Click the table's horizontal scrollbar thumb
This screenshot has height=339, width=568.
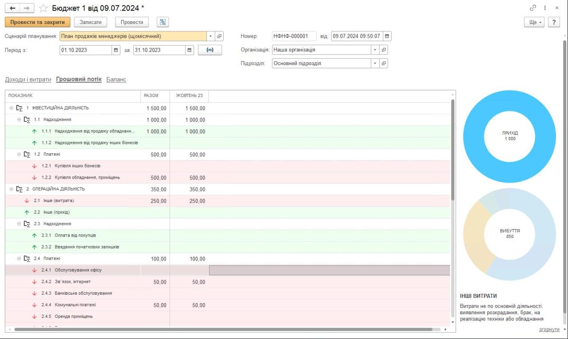click(223, 330)
